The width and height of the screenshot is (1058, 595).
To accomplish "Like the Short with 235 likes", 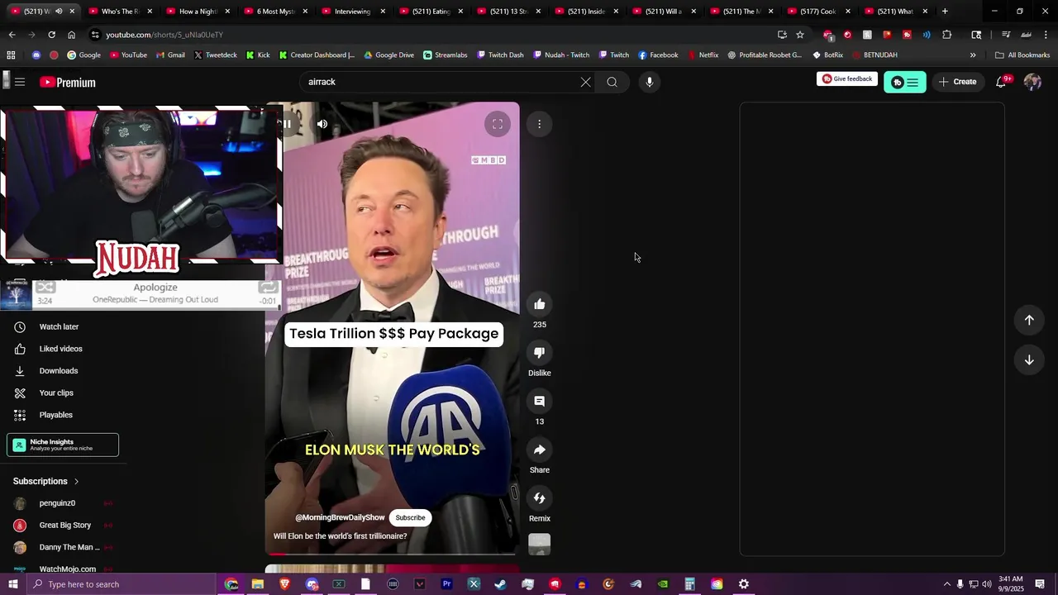I will (539, 304).
